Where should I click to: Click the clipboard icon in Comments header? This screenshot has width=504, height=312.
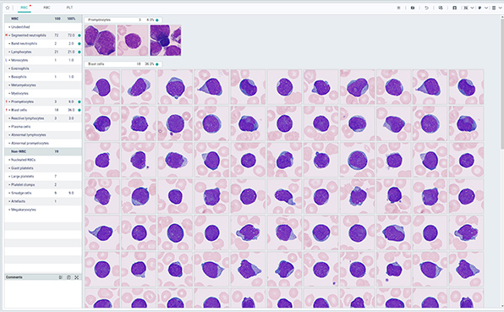coord(68,277)
